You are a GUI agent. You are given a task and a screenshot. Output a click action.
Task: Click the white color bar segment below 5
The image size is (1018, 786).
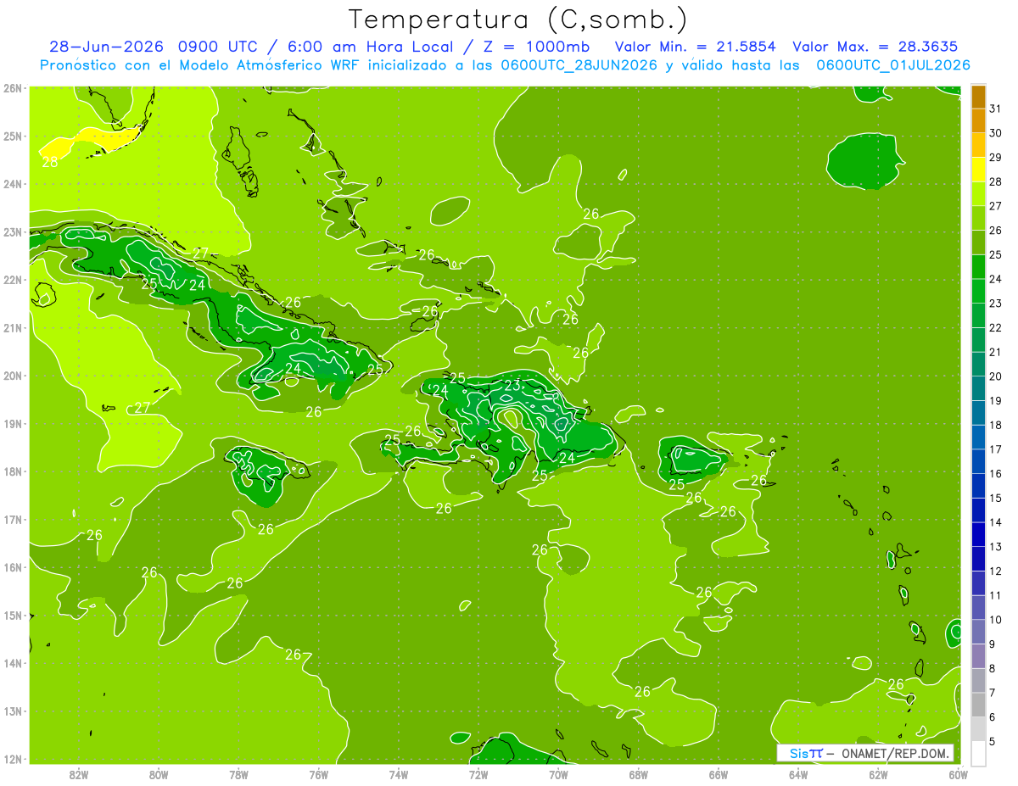[978, 752]
